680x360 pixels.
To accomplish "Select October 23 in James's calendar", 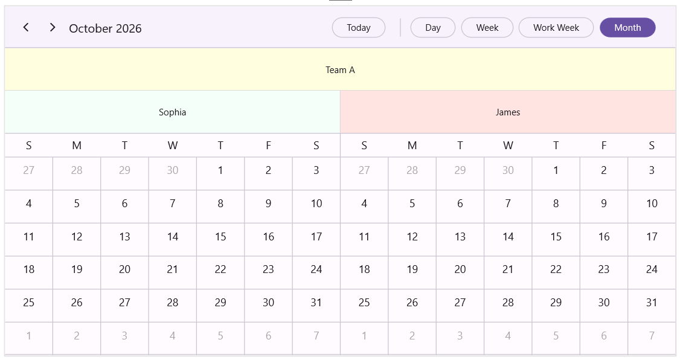I will point(604,272).
